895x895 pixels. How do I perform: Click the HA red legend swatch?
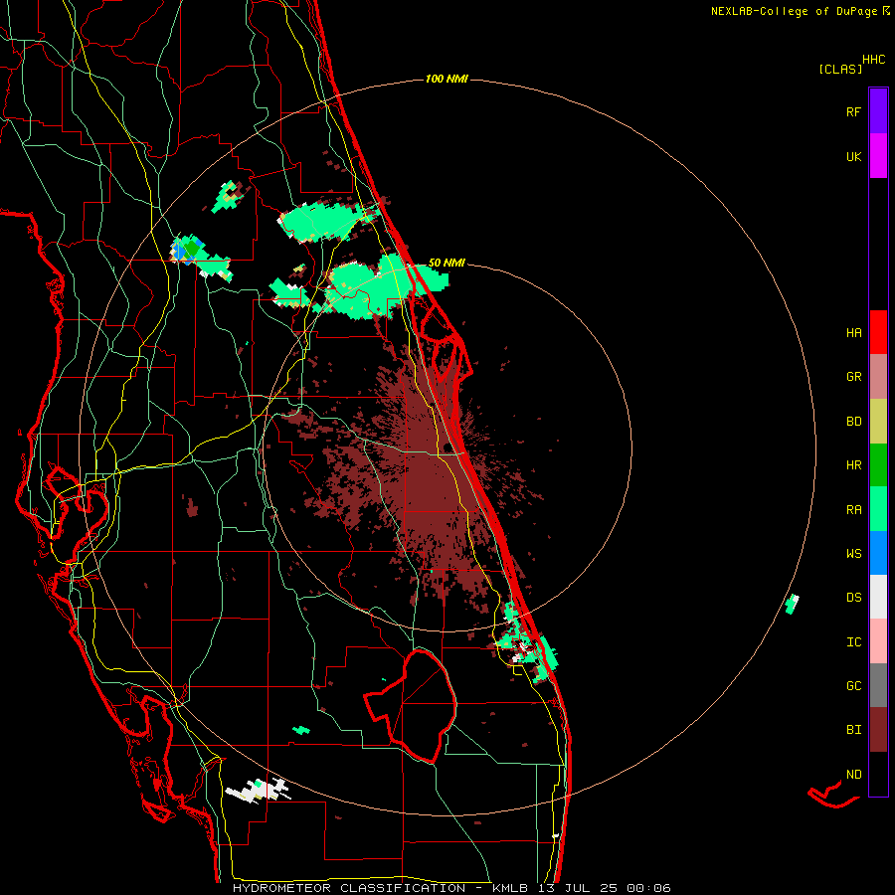click(x=878, y=332)
